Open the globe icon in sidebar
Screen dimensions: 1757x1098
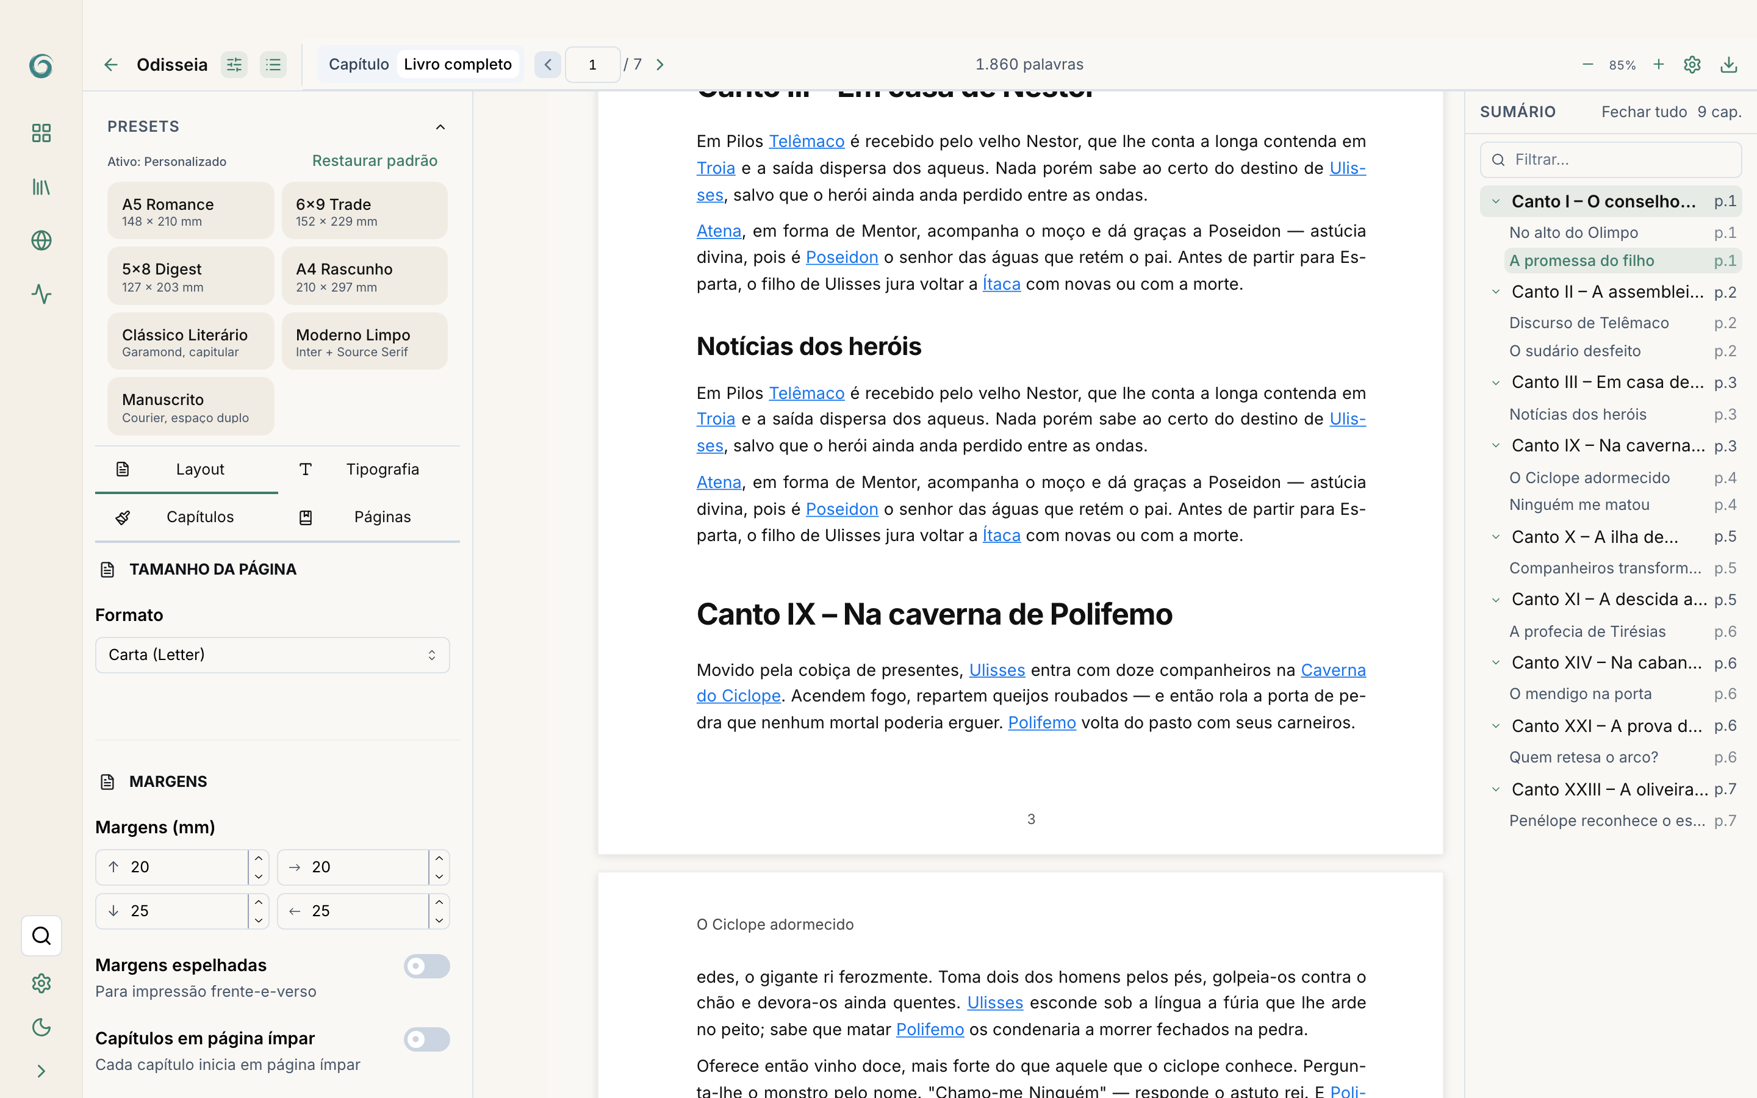pyautogui.click(x=41, y=240)
